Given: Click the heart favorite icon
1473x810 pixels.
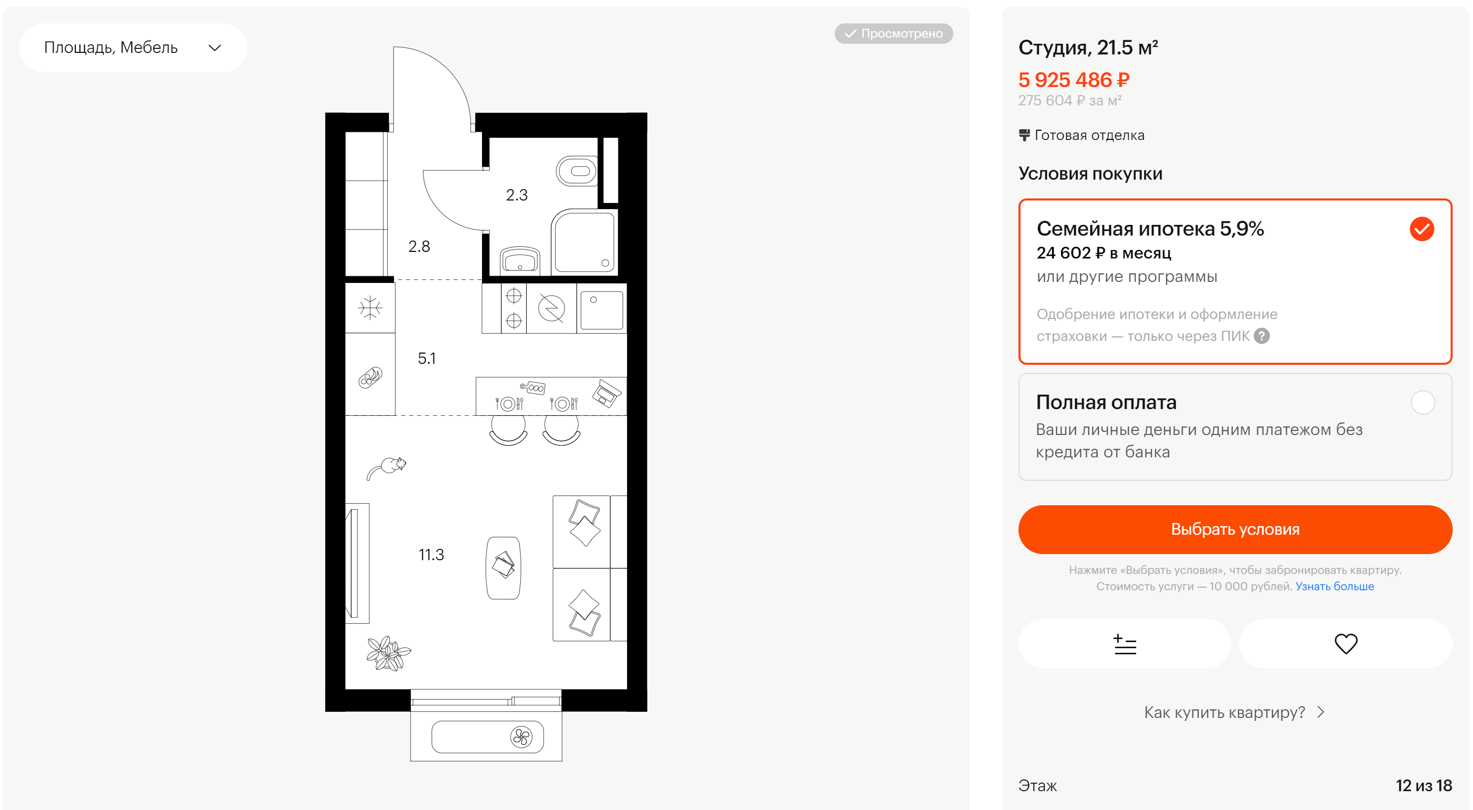Looking at the screenshot, I should pos(1345,644).
